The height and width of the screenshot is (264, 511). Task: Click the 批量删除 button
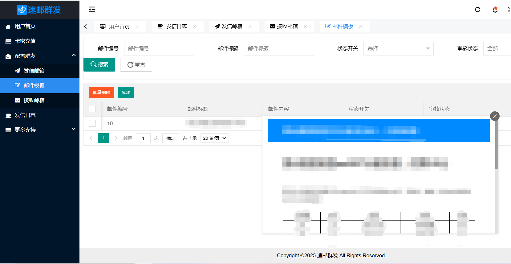coord(101,93)
